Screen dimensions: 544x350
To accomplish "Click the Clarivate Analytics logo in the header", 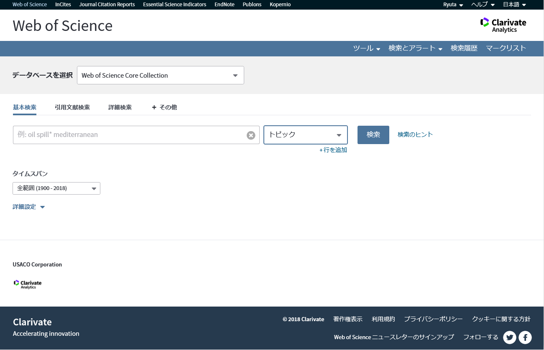I will click(x=503, y=25).
